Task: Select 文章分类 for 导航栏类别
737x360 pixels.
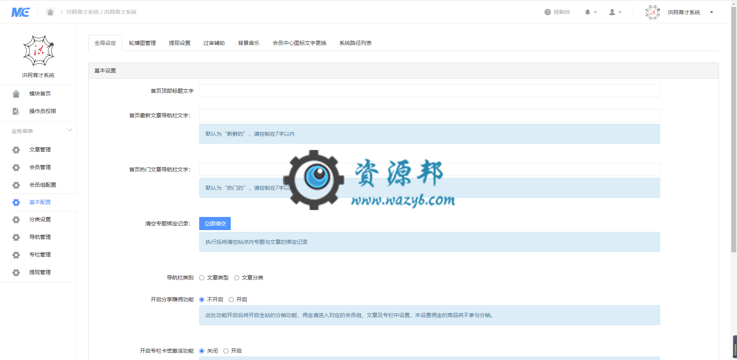Action: (236, 278)
